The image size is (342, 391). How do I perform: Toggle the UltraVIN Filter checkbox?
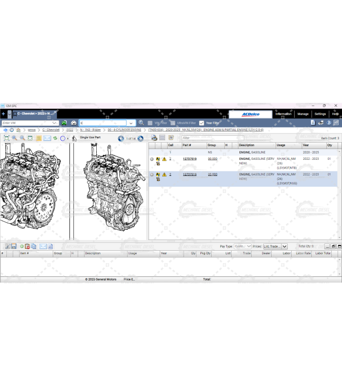click(x=173, y=123)
